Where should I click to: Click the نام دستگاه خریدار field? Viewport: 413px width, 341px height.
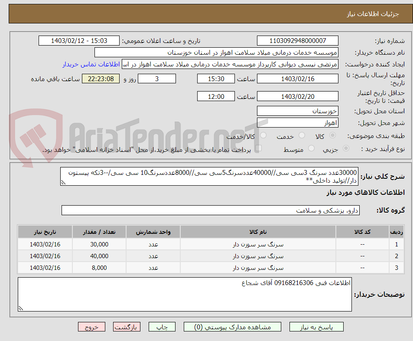216,52
